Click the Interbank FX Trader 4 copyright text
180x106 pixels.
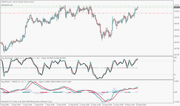[26, 102]
